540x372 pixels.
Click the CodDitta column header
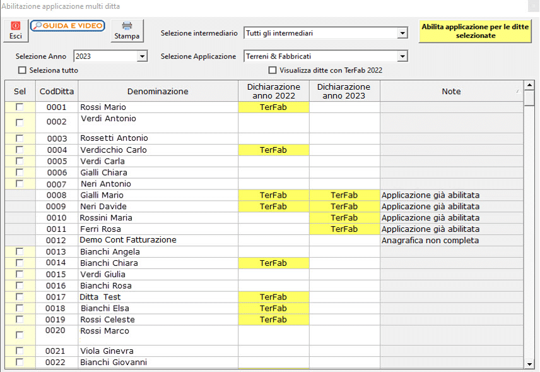[x=57, y=92]
